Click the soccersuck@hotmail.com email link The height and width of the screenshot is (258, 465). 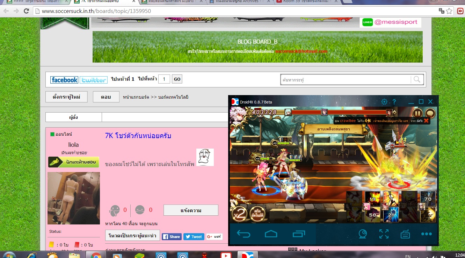(x=301, y=51)
